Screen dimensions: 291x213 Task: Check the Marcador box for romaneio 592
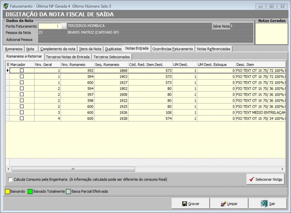tap(22, 71)
